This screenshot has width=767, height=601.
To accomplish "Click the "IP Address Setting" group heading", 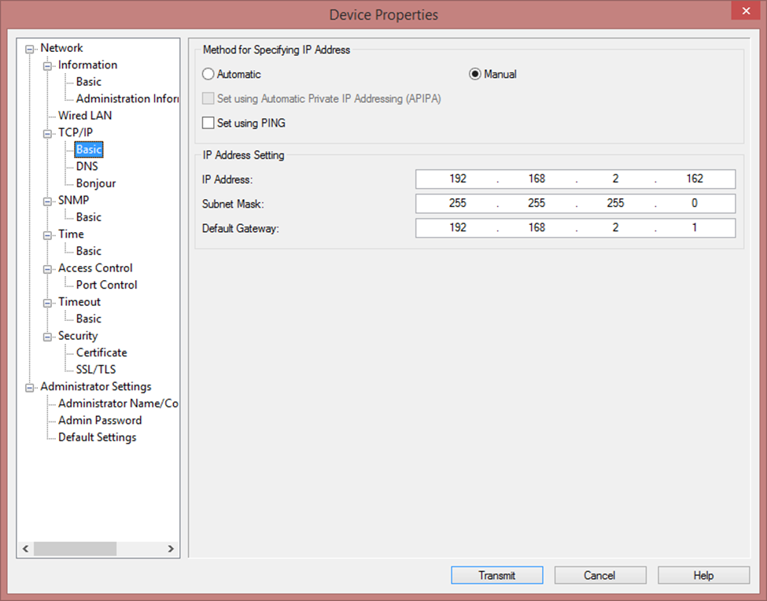I will (243, 155).
